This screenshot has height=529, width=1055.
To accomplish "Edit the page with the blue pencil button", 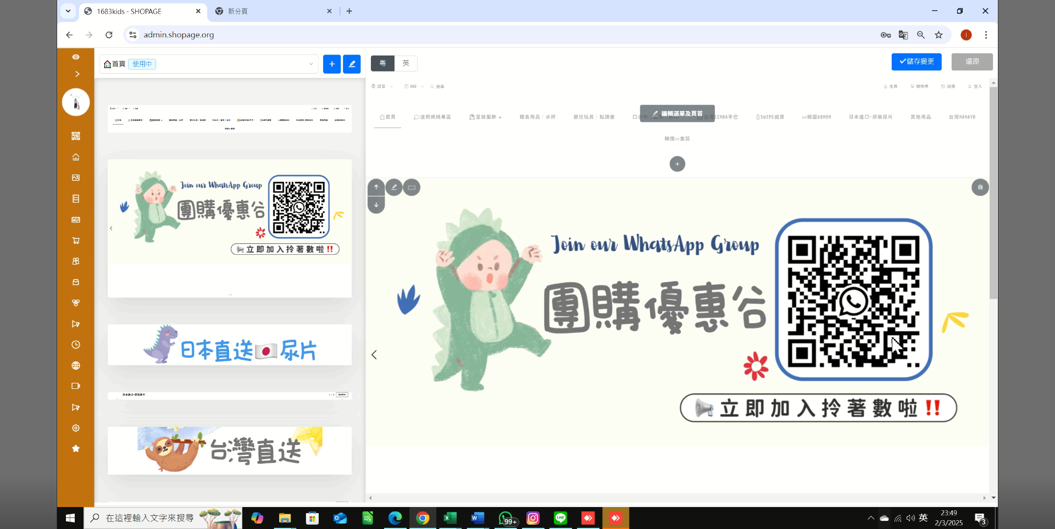I will point(352,64).
